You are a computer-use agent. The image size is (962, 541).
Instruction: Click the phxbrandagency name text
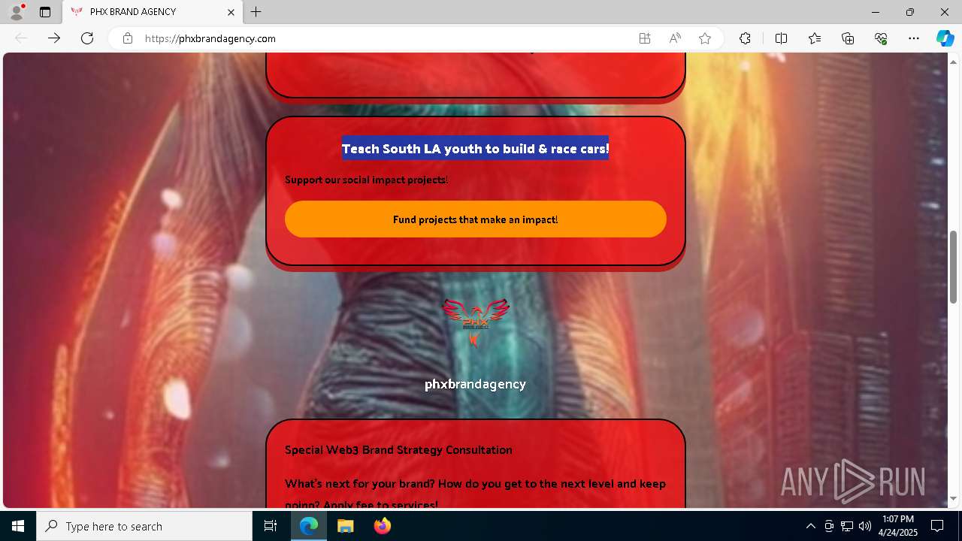click(475, 384)
